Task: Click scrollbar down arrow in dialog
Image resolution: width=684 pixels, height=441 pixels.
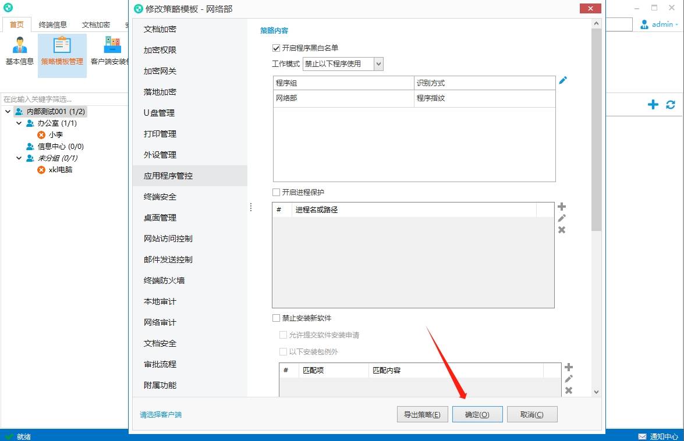Action: (x=596, y=392)
